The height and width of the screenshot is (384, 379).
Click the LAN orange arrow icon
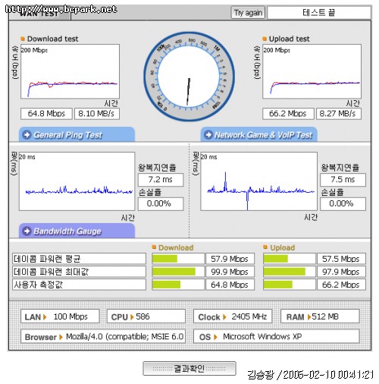45,317
